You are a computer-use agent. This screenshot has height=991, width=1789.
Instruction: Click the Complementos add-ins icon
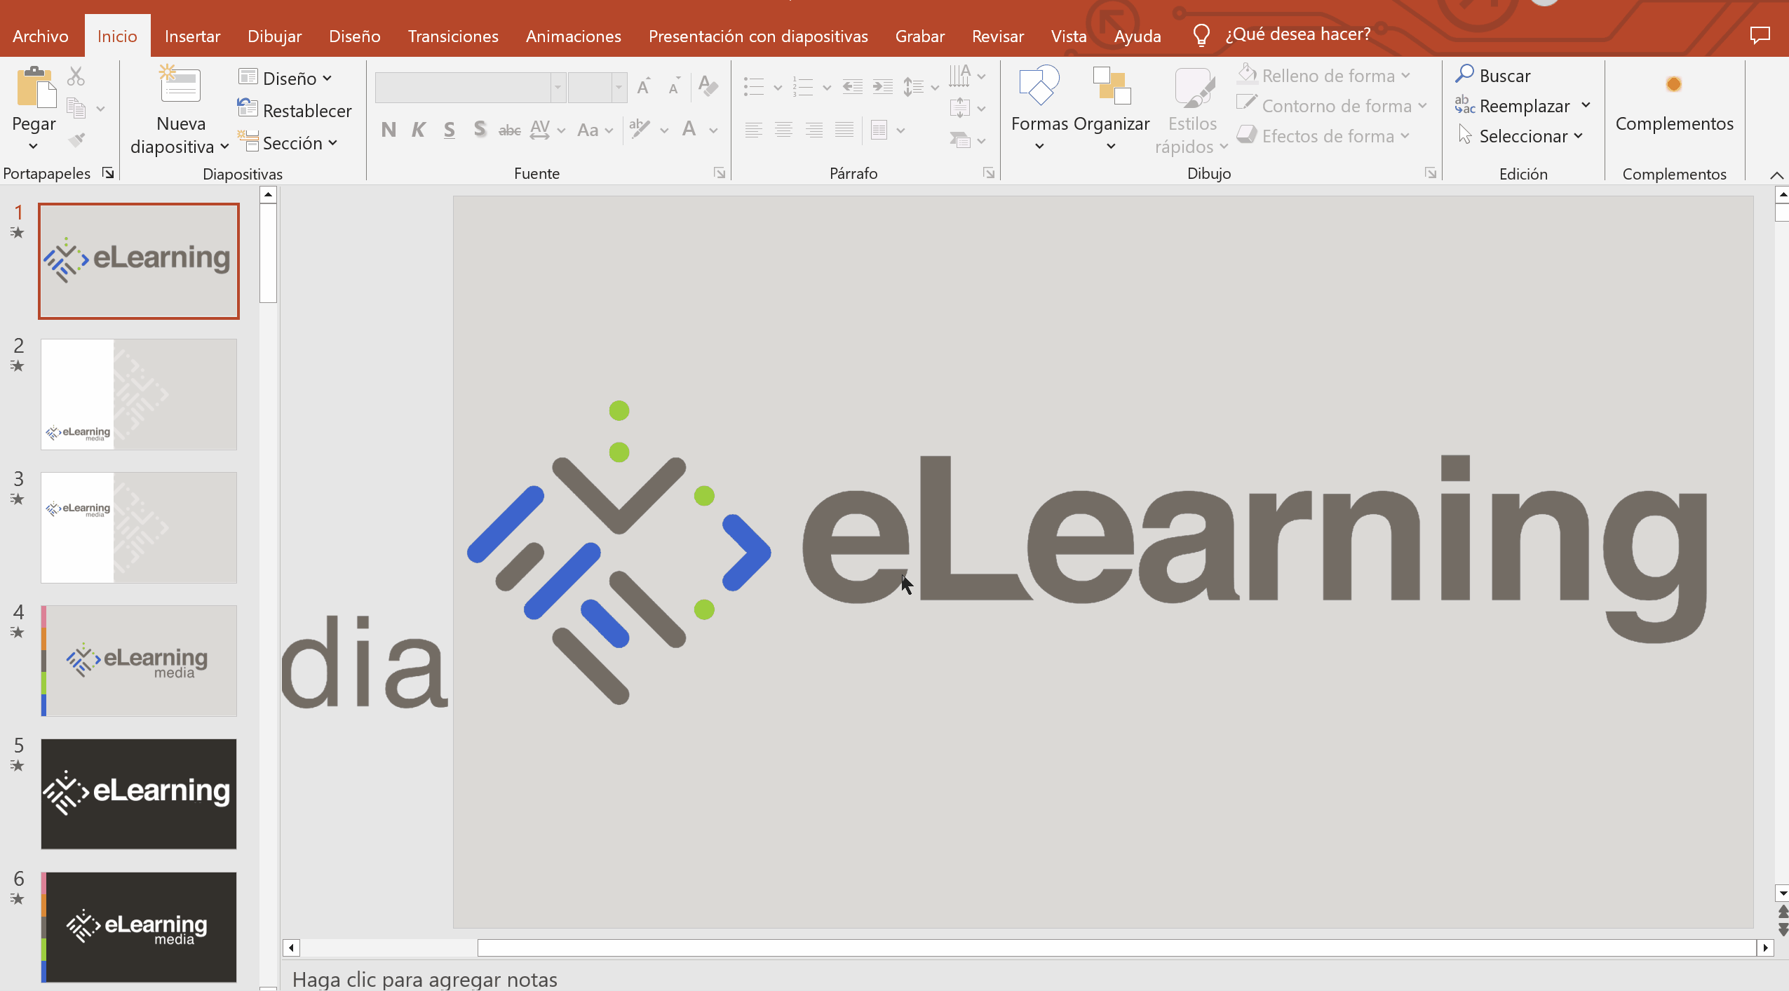click(1674, 85)
